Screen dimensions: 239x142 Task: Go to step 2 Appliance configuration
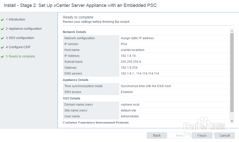click(24, 29)
